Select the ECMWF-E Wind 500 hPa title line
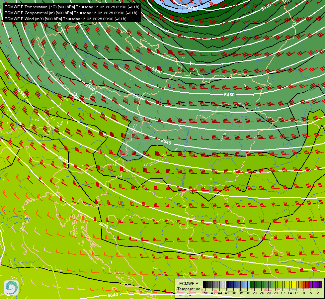The image size is (325, 299). tap(65, 19)
